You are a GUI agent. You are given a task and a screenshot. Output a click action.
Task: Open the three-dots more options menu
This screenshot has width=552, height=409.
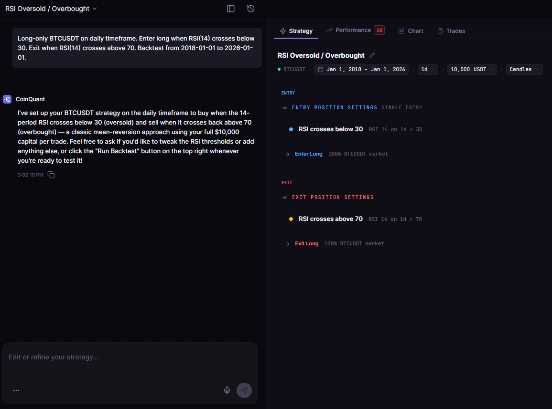16,390
